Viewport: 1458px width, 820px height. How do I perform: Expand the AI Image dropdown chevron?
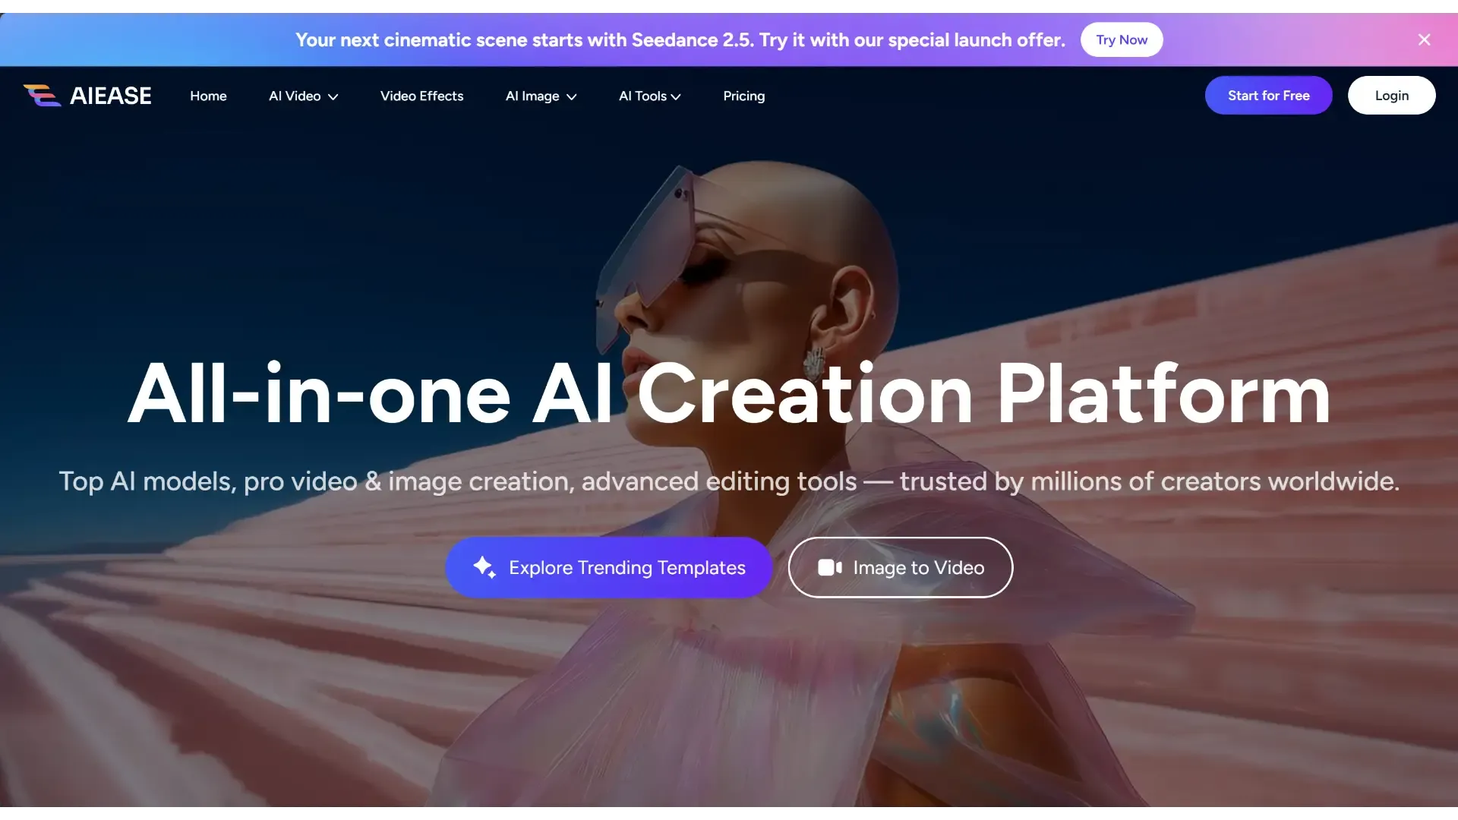(572, 96)
